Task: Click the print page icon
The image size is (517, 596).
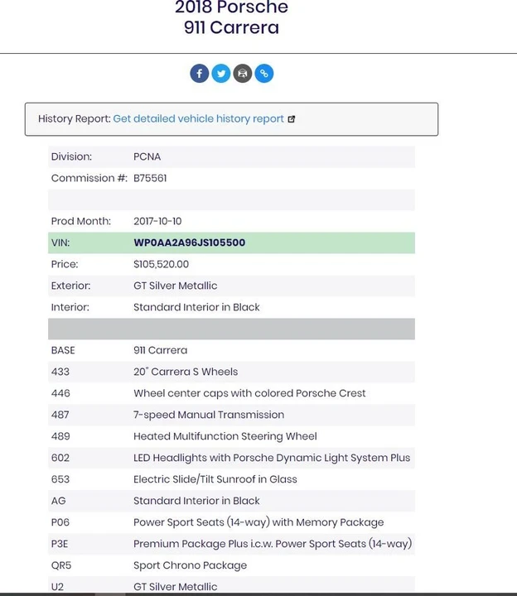Action: pyautogui.click(x=242, y=74)
